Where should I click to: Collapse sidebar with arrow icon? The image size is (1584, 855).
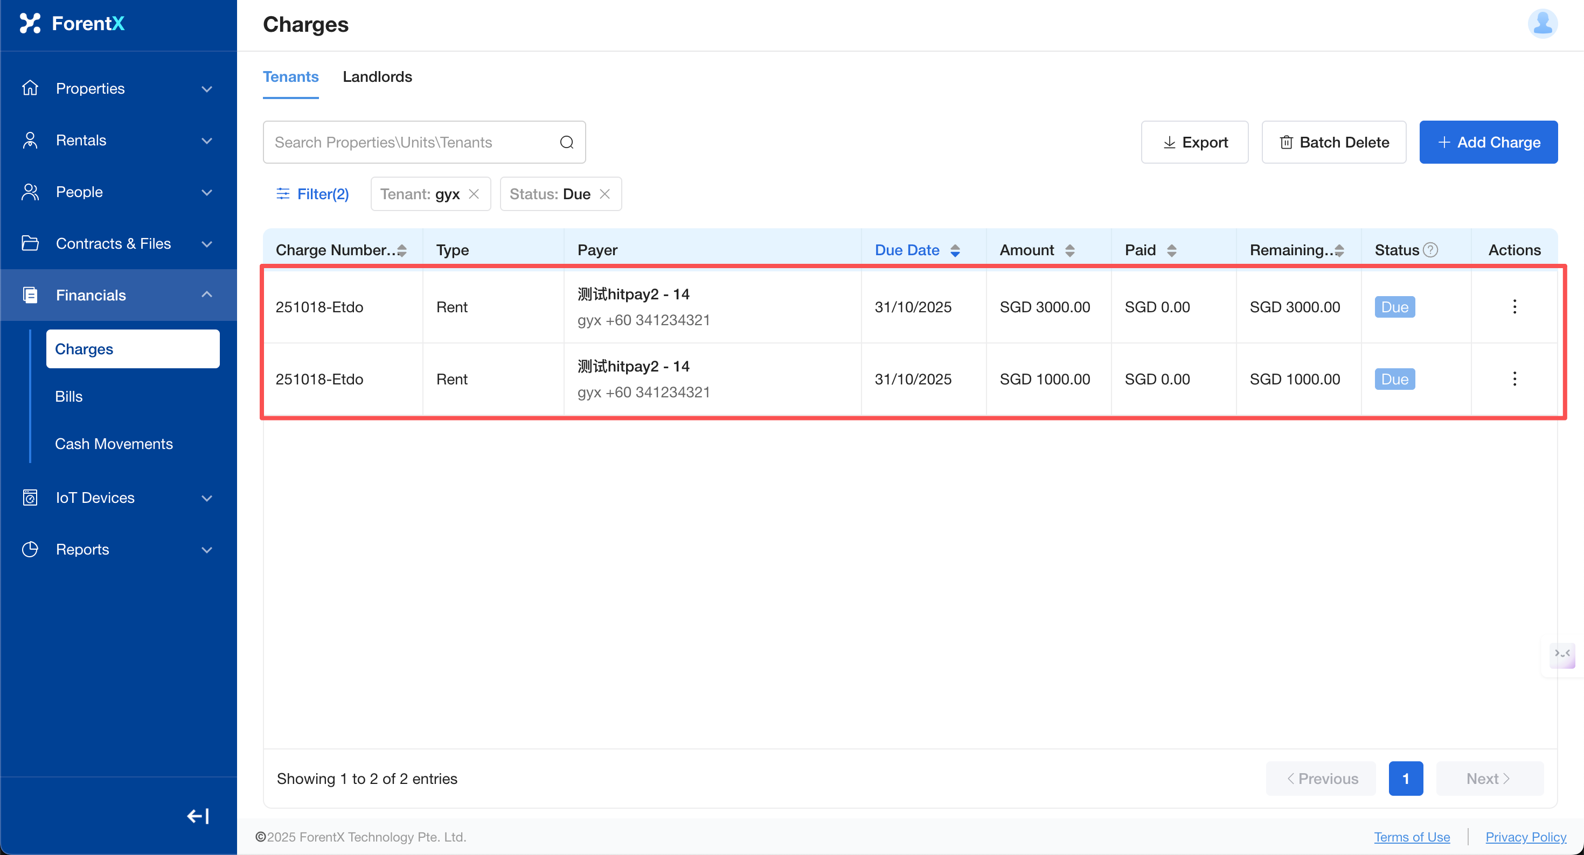(198, 816)
